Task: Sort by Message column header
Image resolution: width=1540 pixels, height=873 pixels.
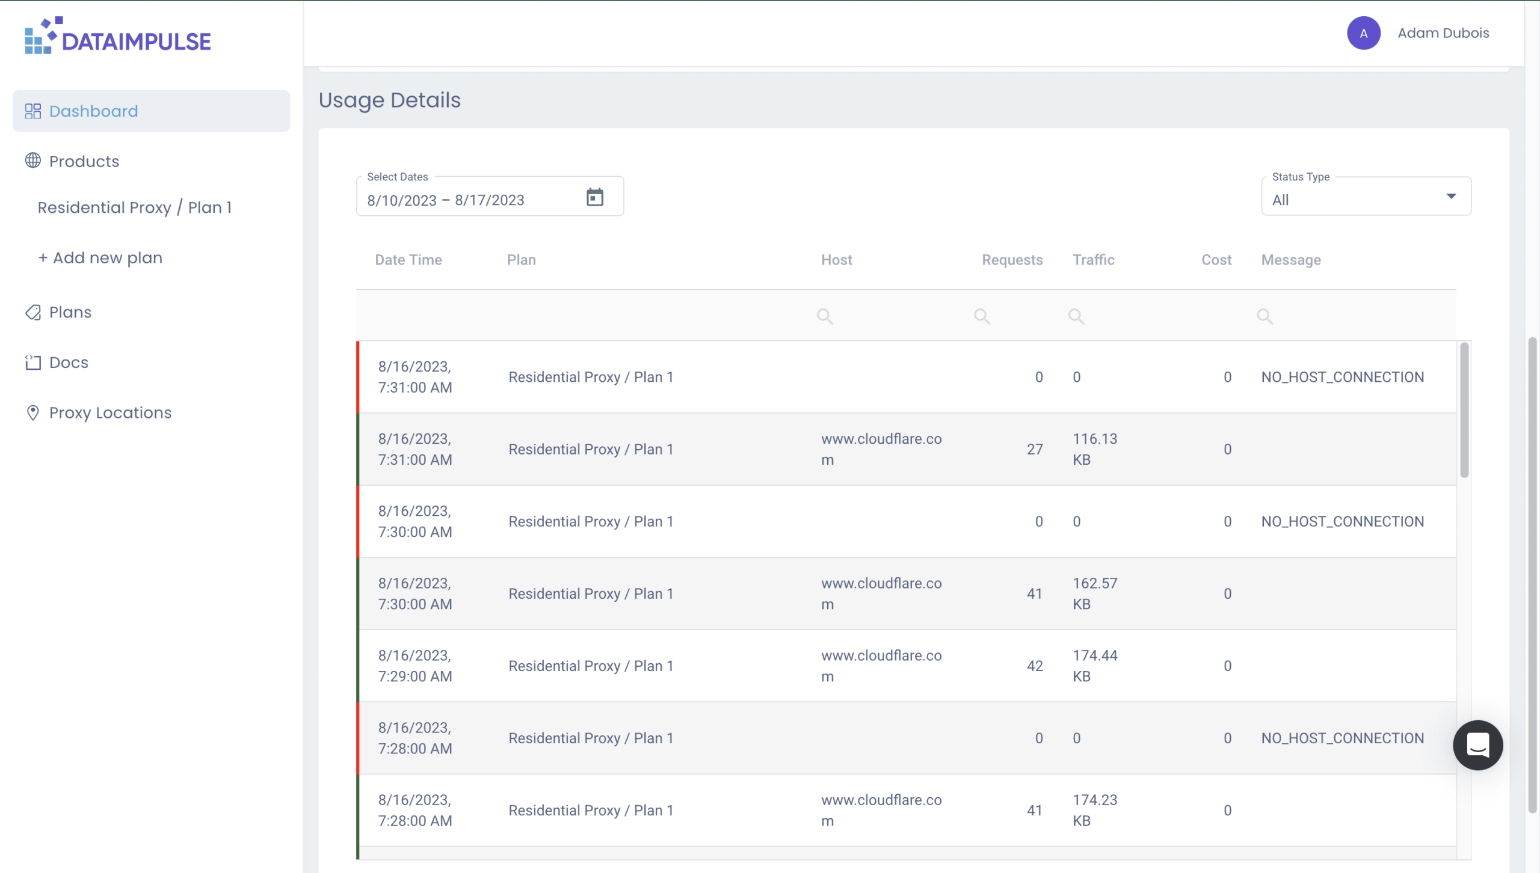Action: coord(1291,260)
